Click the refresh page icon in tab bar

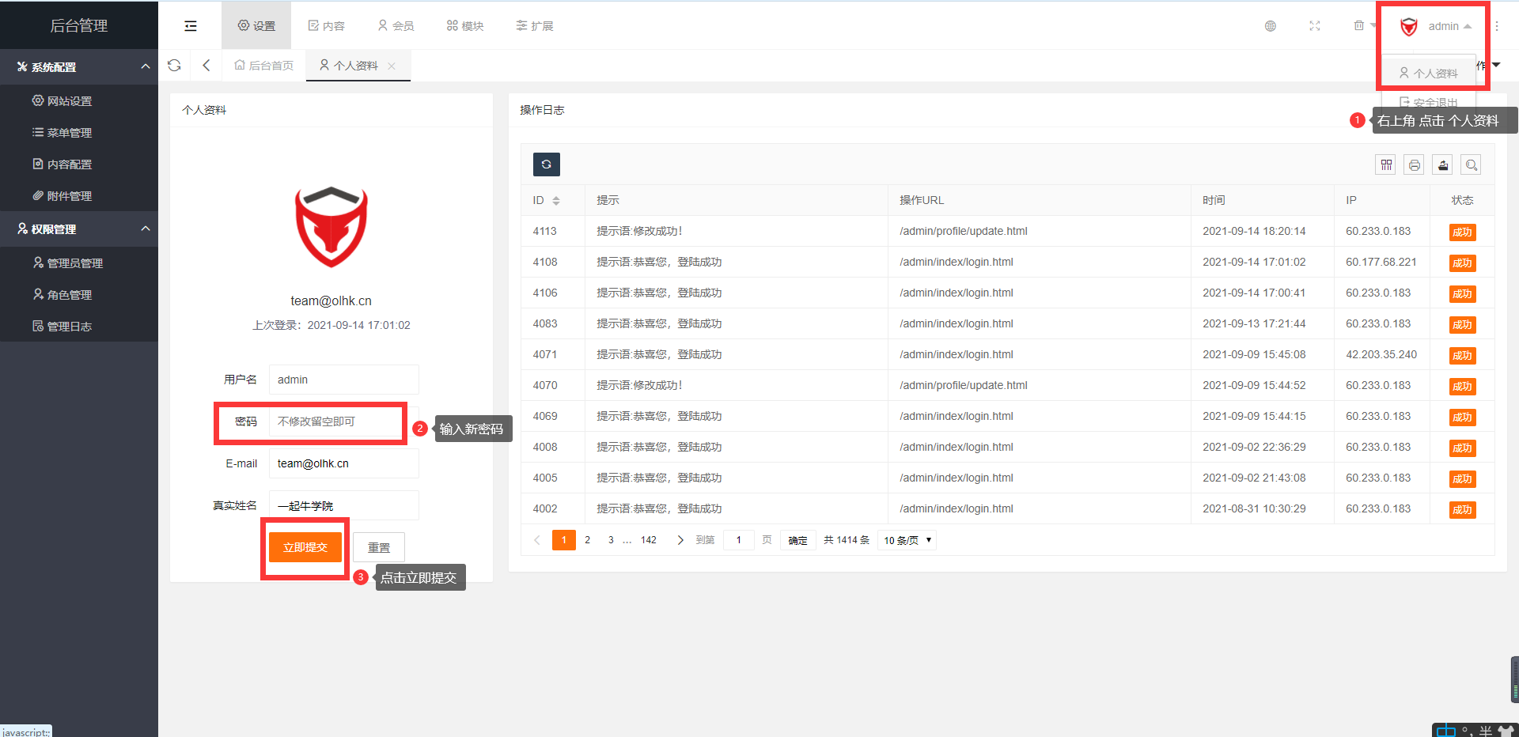174,66
